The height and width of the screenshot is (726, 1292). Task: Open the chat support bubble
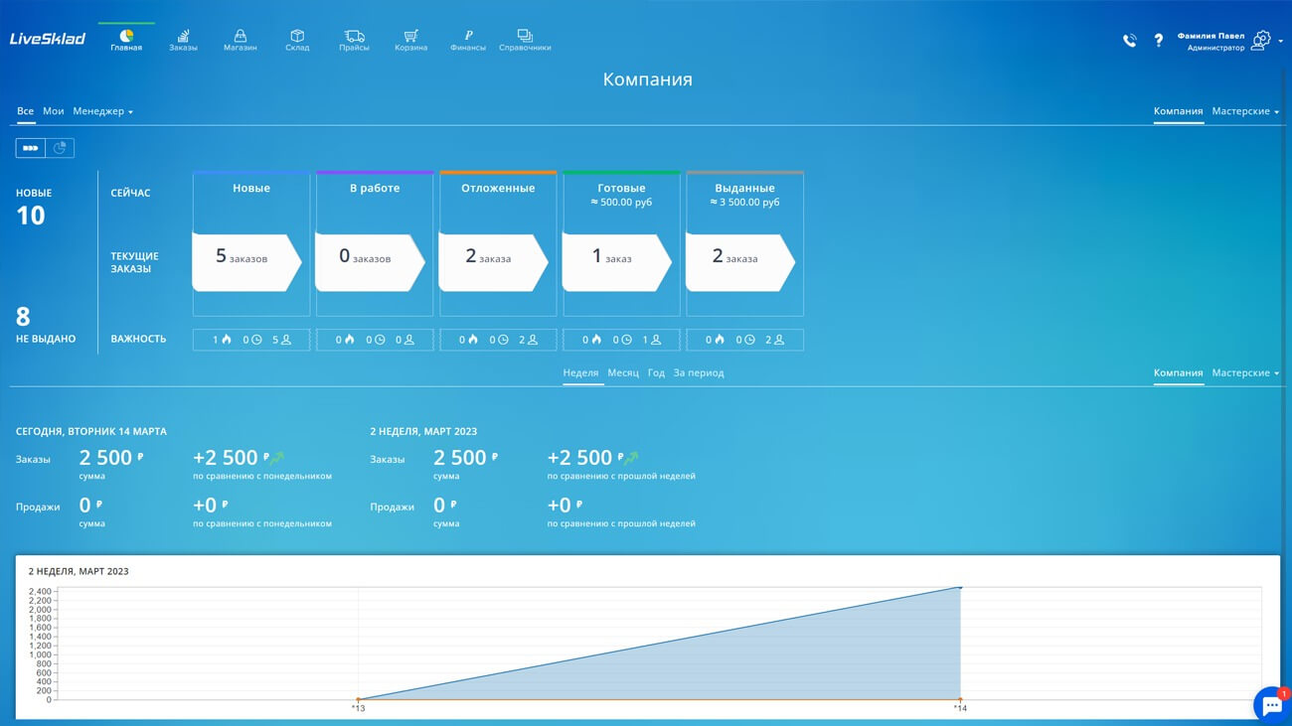(x=1271, y=705)
